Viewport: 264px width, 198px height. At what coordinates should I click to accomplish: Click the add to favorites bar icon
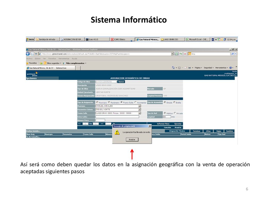click(x=41, y=63)
